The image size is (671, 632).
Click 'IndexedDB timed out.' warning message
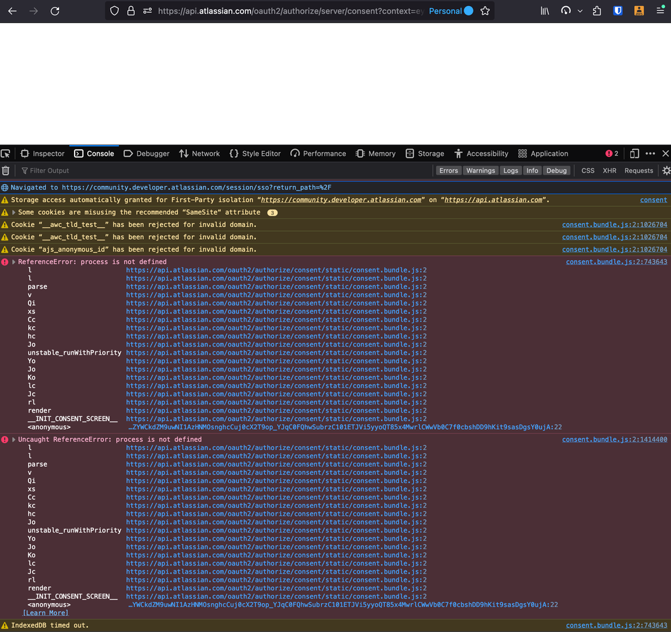[x=50, y=625]
